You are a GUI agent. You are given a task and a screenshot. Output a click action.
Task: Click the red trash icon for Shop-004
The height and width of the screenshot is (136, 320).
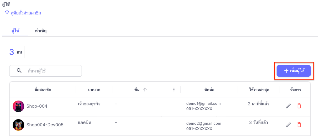click(299, 106)
